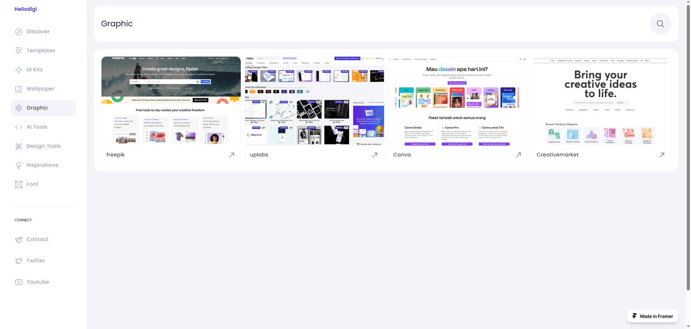Click the arrow icon beside uplabs
Viewport: 691px width, 329px height.
(x=375, y=155)
